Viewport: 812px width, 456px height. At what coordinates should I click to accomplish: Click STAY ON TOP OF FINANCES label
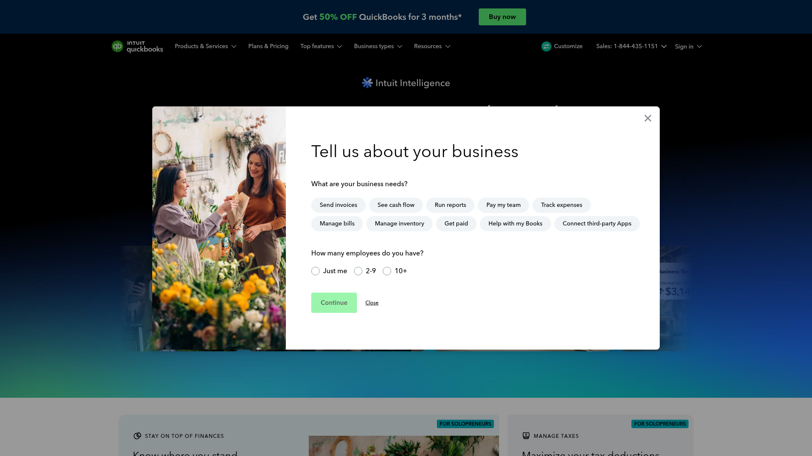[x=184, y=436]
